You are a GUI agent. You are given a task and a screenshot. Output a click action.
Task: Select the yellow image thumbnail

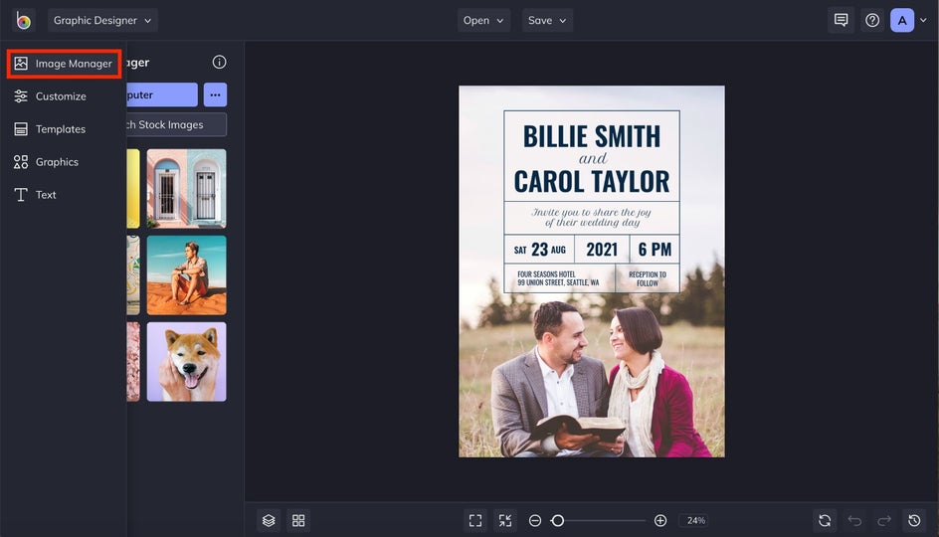pyautogui.click(x=133, y=189)
